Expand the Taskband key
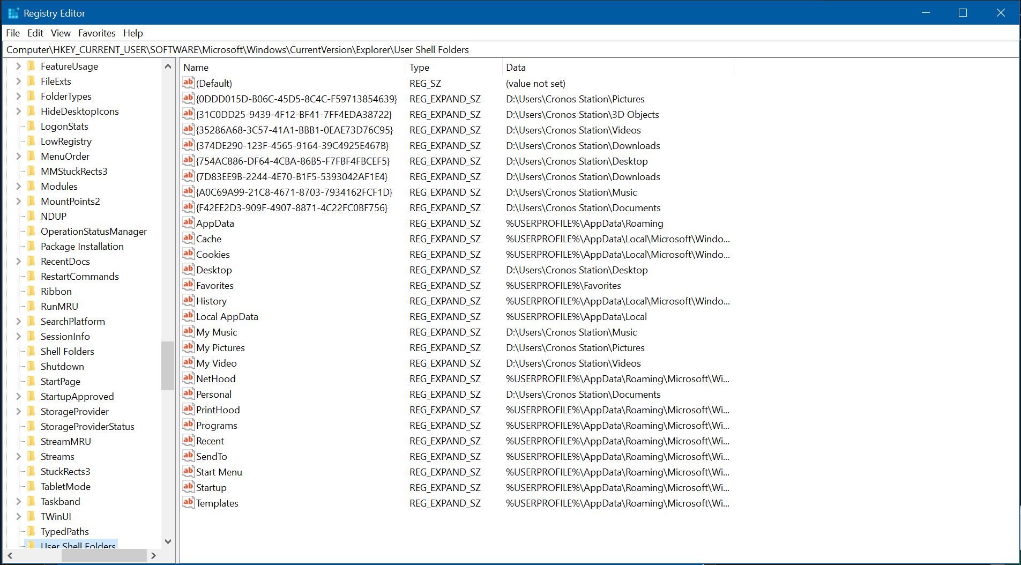Image resolution: width=1021 pixels, height=565 pixels. 18,501
